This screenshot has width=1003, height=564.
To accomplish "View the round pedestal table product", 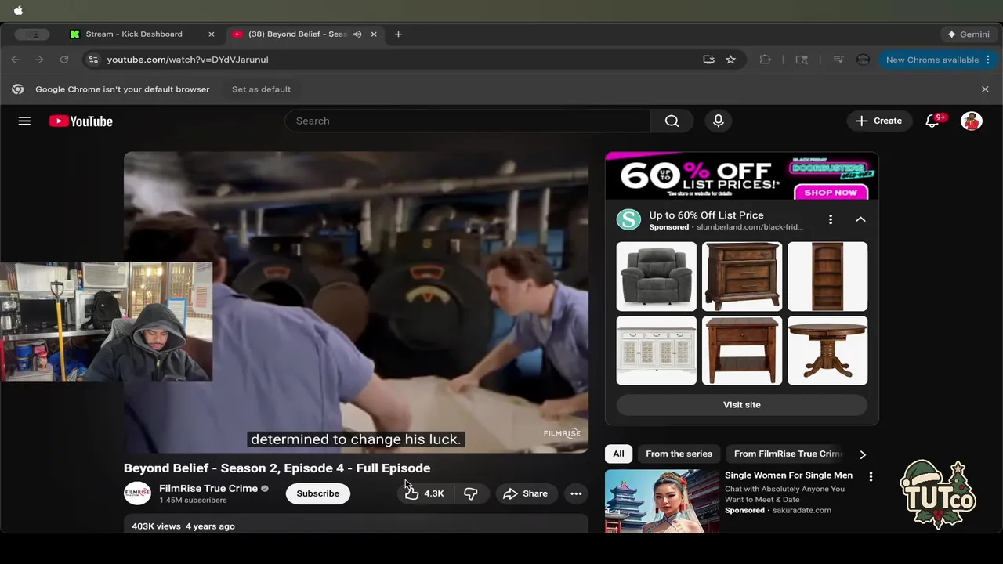I will pyautogui.click(x=827, y=350).
